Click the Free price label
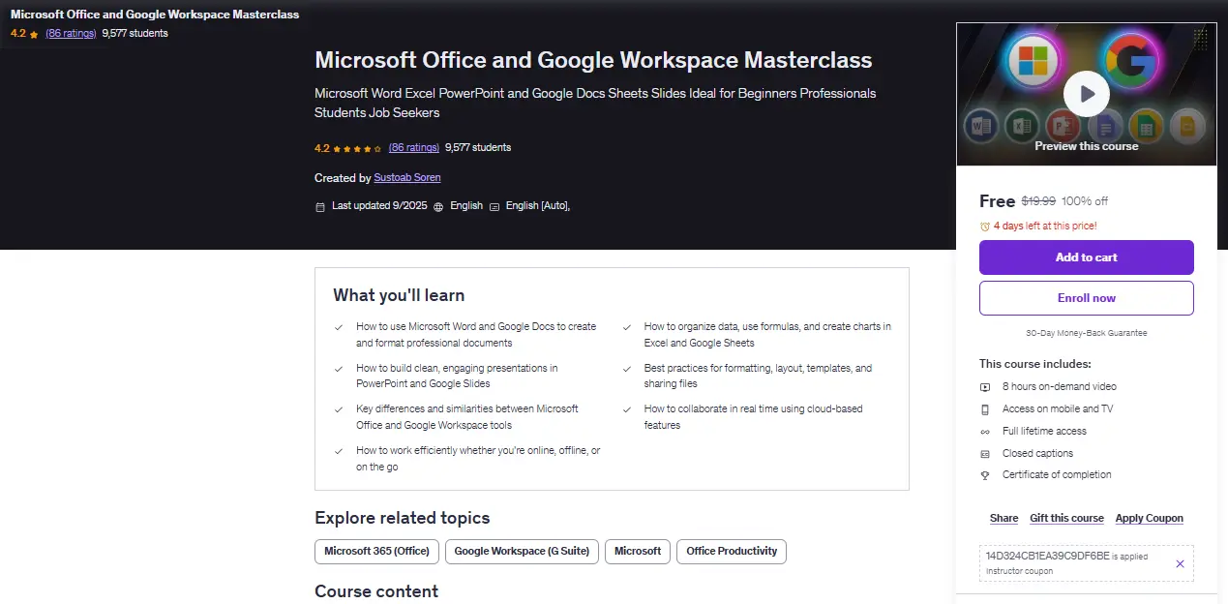Viewport: 1228px width, 604px height. pos(997,201)
